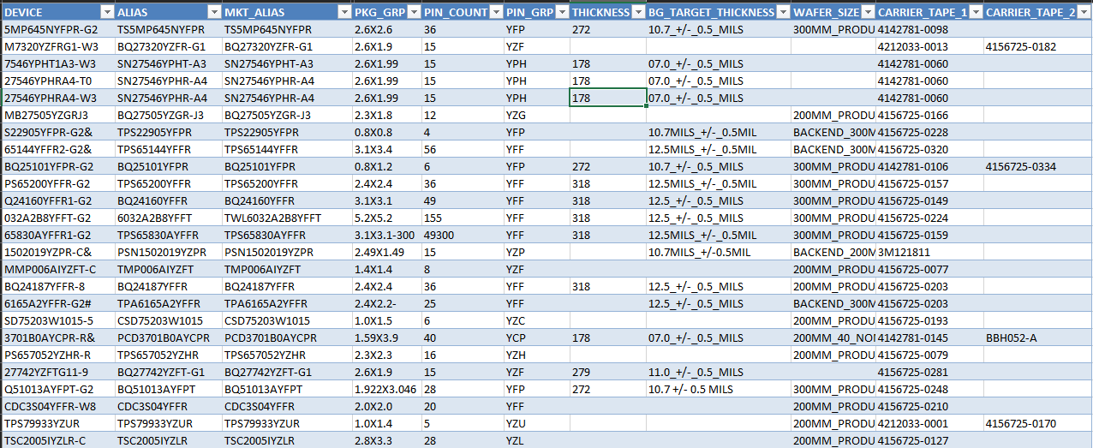Select the highlighted 178 cell for 27546YPHRA4-W3
1093x448 pixels.
click(x=607, y=98)
